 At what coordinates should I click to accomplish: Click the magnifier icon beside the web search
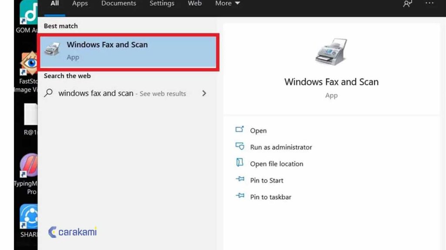pos(48,93)
